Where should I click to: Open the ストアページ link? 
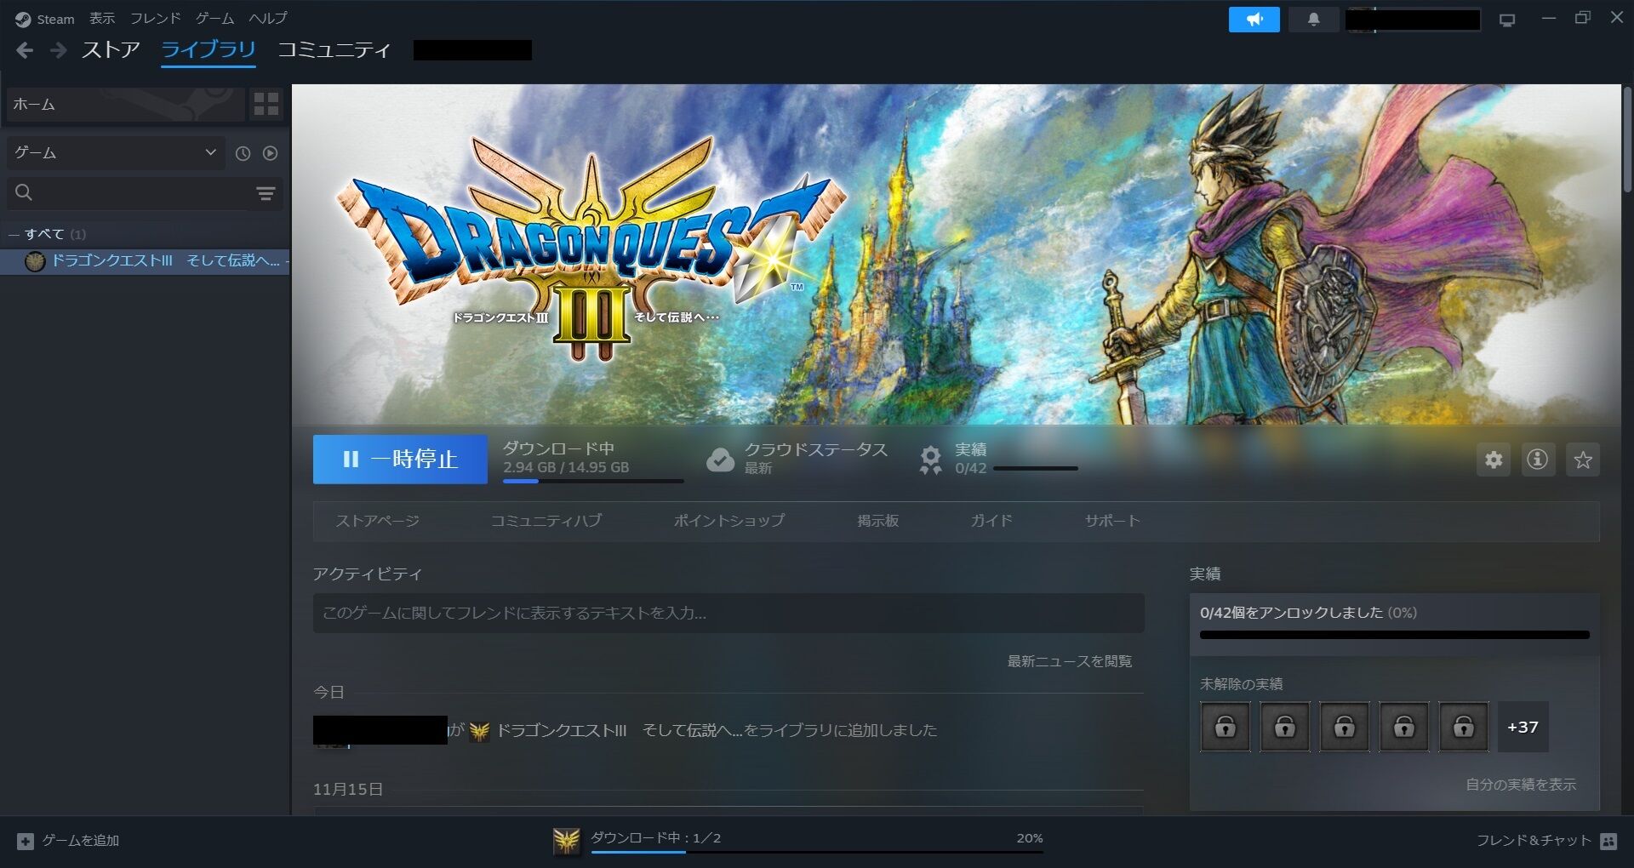click(x=377, y=521)
